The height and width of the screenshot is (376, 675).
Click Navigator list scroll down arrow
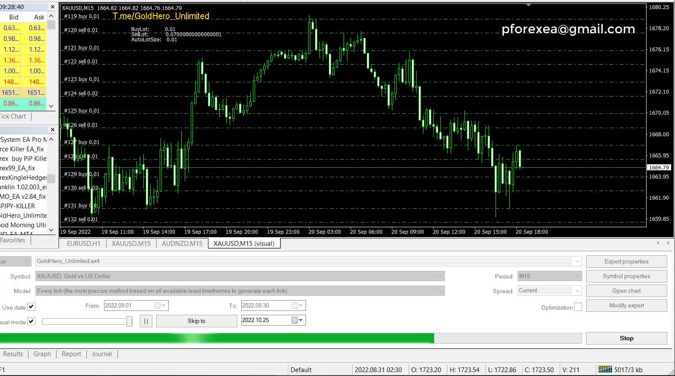[x=51, y=230]
